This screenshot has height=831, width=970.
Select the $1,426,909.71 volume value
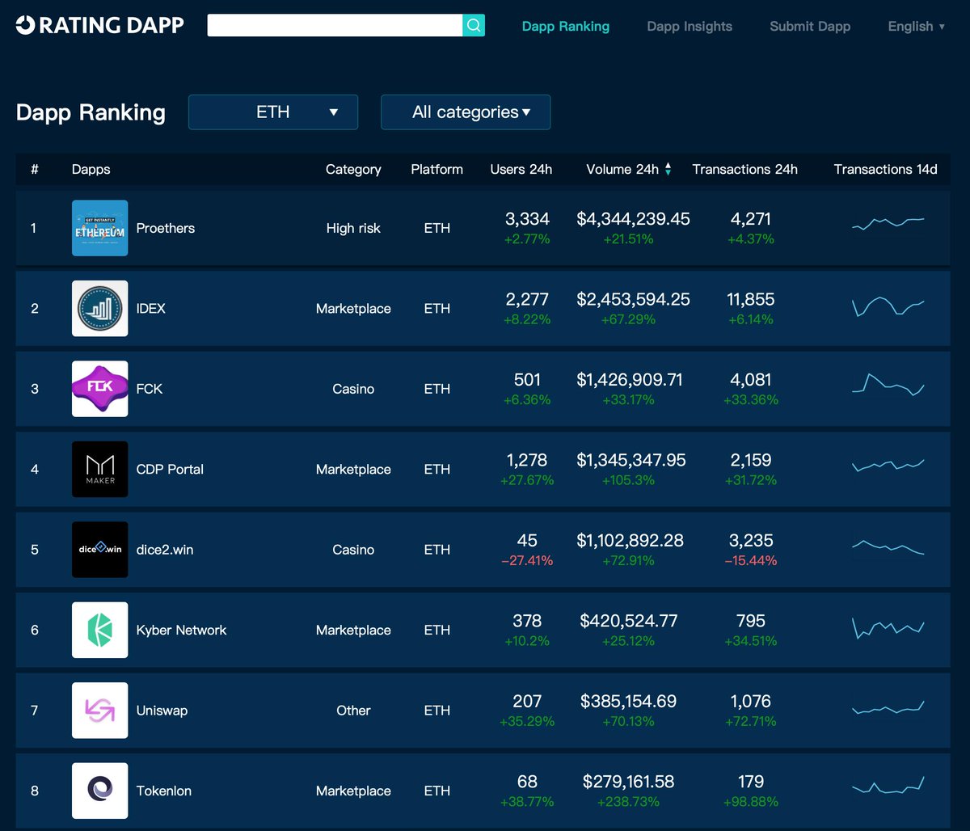[630, 380]
